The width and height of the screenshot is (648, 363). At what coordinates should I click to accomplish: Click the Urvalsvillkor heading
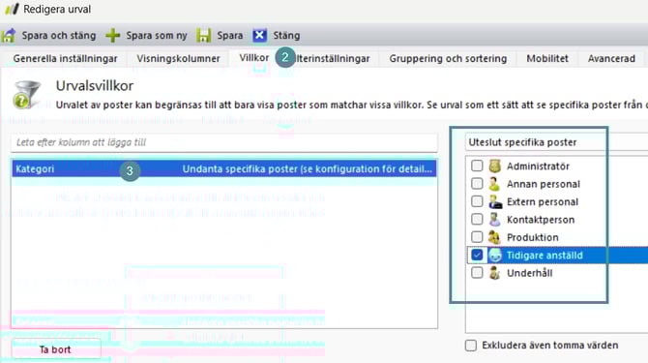point(95,85)
